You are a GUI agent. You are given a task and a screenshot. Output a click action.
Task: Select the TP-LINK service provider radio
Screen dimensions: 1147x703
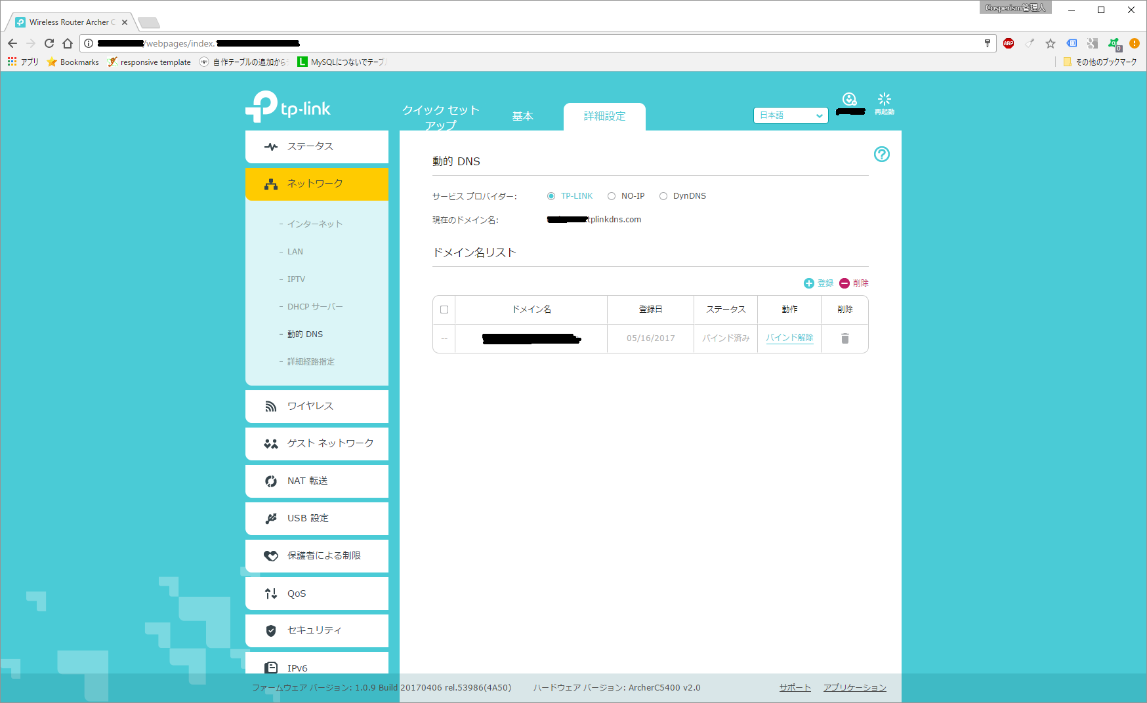551,196
